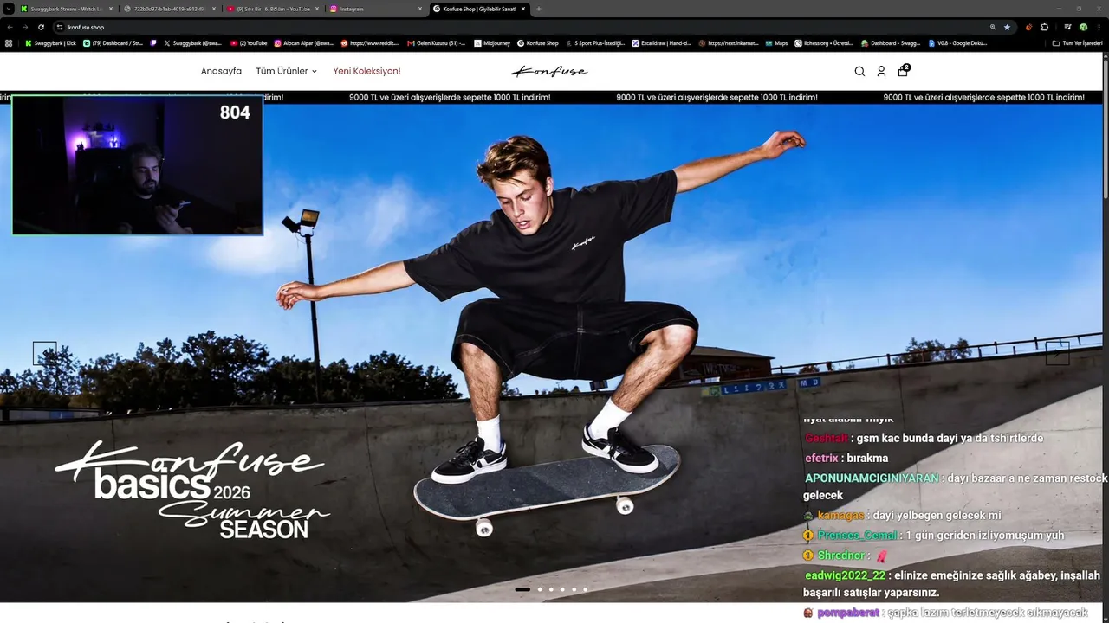Image resolution: width=1109 pixels, height=623 pixels.
Task: Open the tab search dropdown arrow
Action: [8, 9]
